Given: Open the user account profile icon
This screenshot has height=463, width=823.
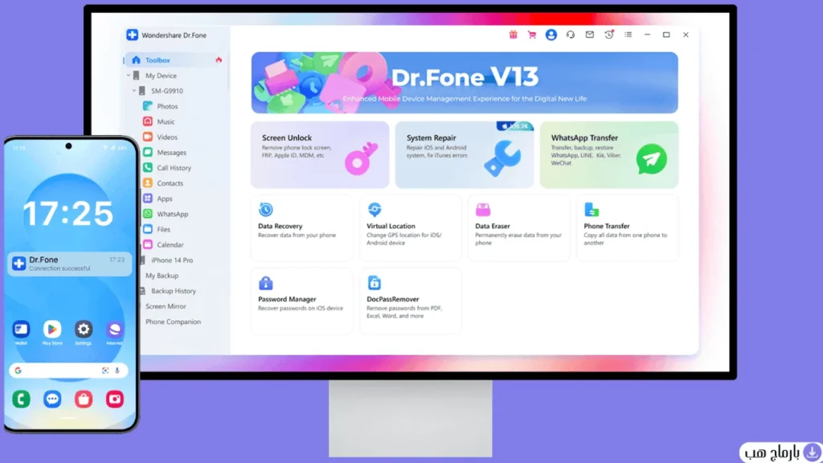Looking at the screenshot, I should (551, 35).
